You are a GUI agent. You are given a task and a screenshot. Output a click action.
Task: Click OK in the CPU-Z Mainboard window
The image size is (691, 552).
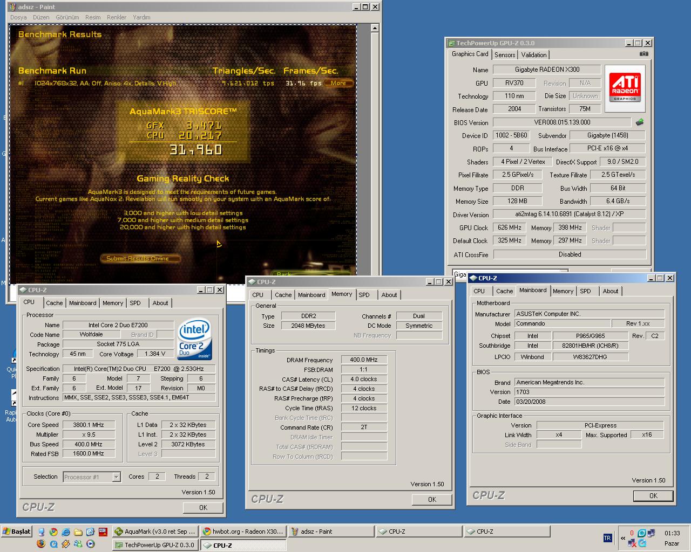pyautogui.click(x=653, y=495)
